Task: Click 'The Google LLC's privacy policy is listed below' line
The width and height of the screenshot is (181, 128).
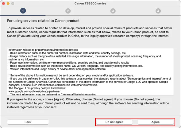Action: pos(37,88)
